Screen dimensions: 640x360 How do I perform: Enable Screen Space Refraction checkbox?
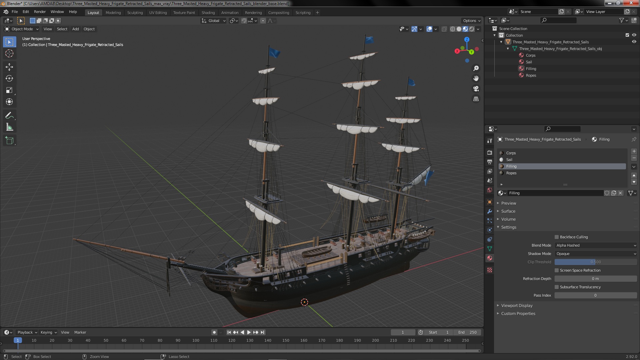(x=557, y=270)
